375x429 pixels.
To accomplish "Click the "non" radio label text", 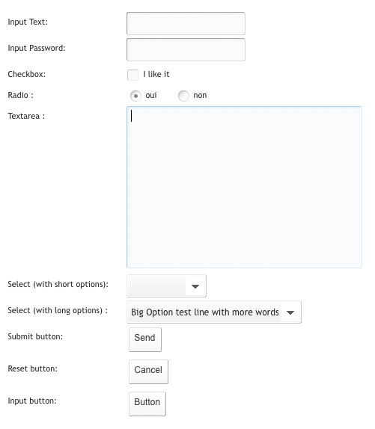I will coord(200,95).
